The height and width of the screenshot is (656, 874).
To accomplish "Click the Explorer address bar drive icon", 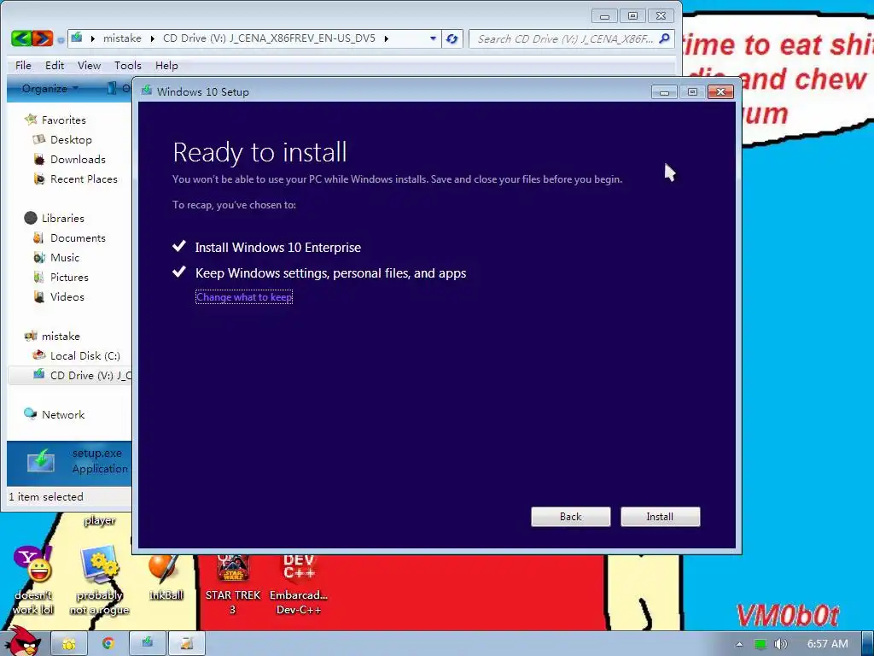I will click(77, 38).
